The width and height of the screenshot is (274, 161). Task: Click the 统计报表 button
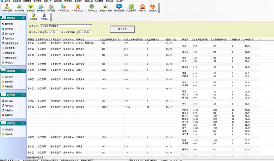click(x=122, y=29)
